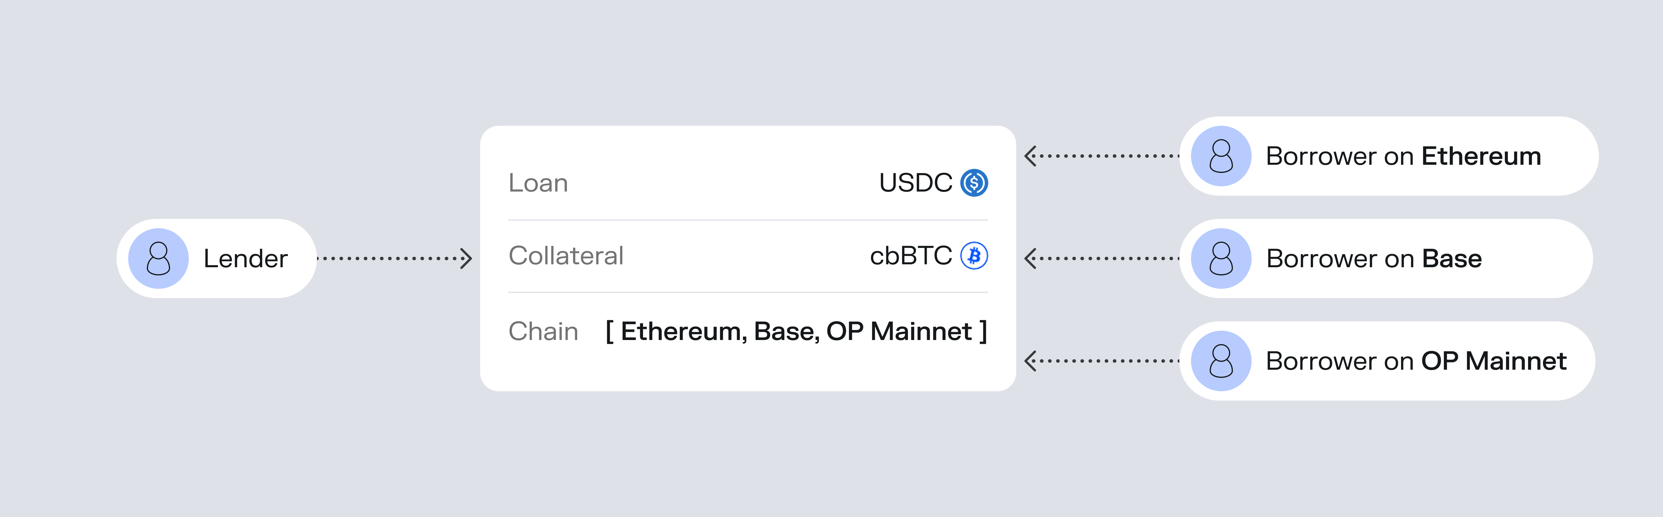Click the Ethereum, Base, OP Mainnet chain list
Screen dimensions: 1663x517
[796, 331]
